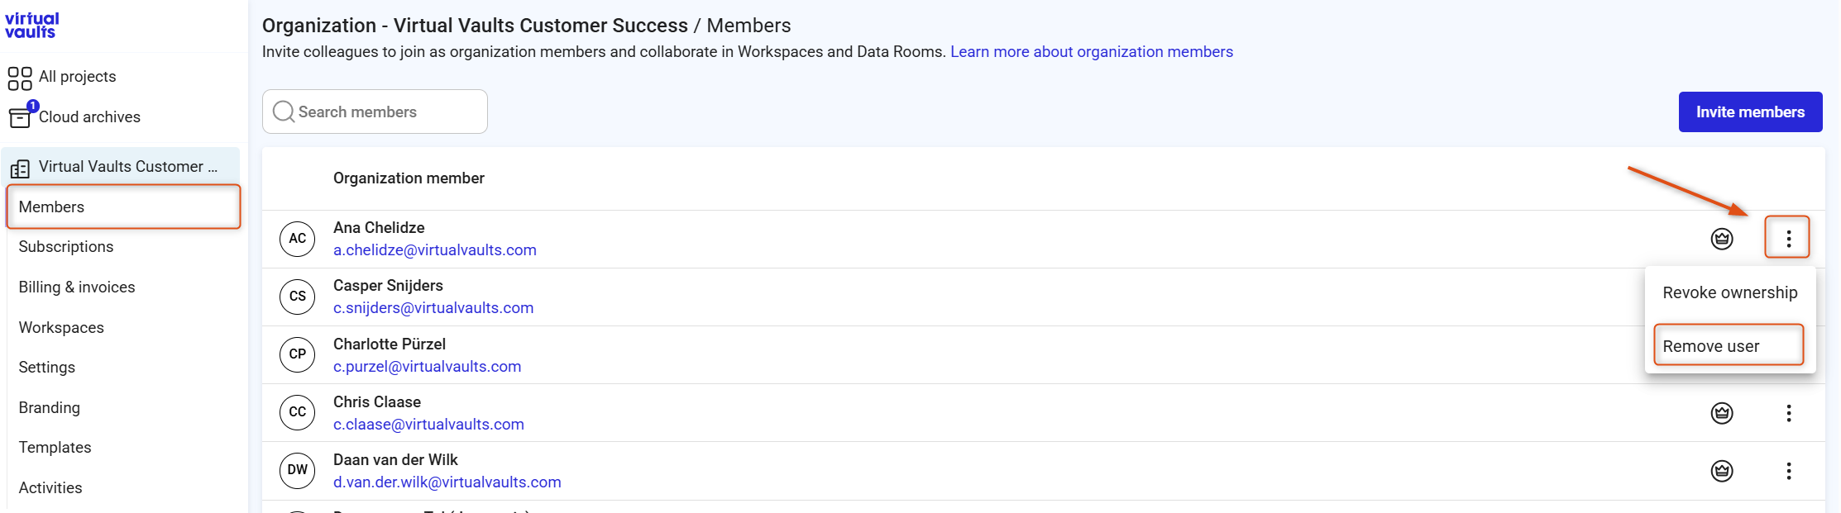This screenshot has width=1841, height=513.
Task: Choose Remove user from the menu
Action: click(x=1729, y=345)
